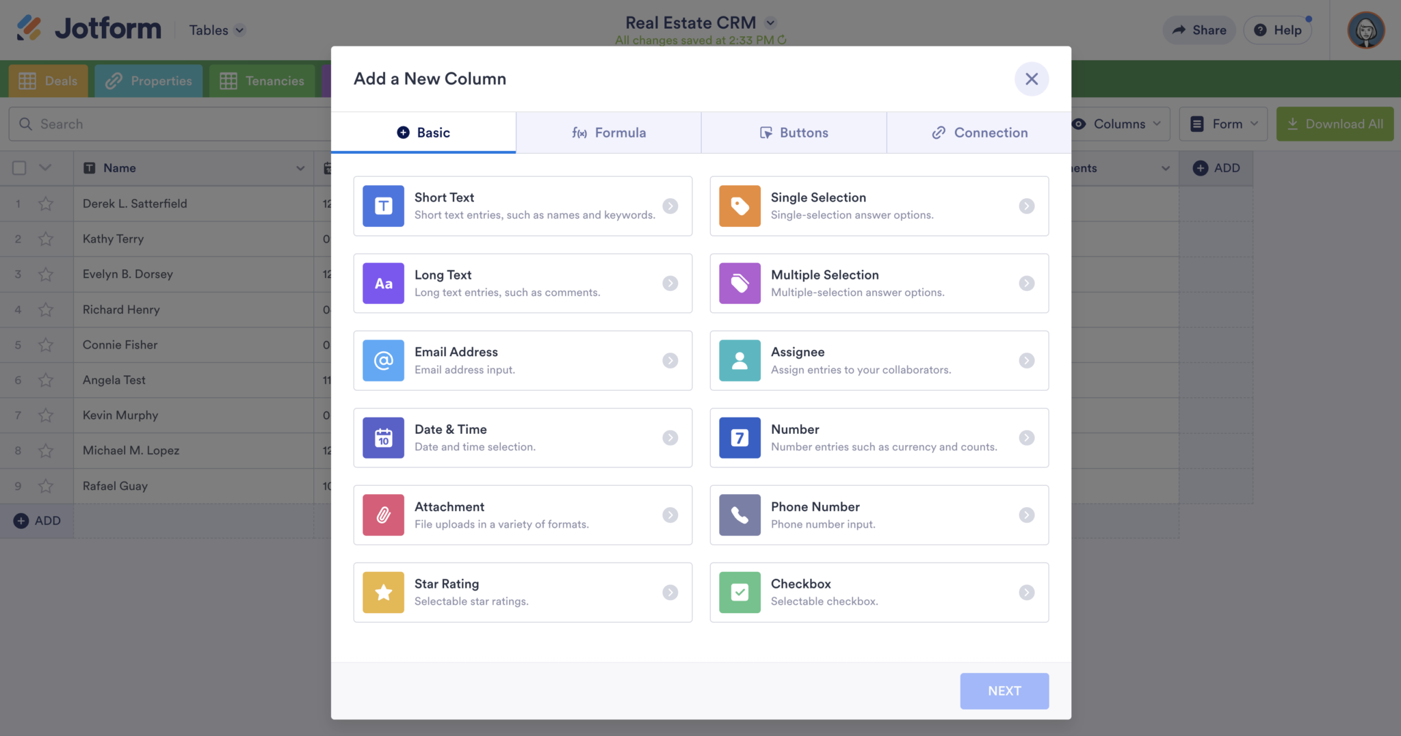Pick the Email Address column type
Viewport: 1401px width, 736px height.
[522, 360]
